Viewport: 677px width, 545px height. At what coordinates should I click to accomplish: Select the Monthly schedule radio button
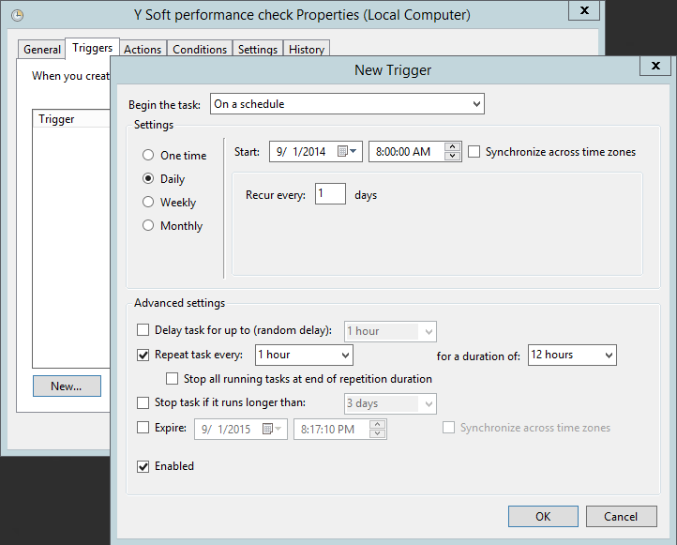148,226
